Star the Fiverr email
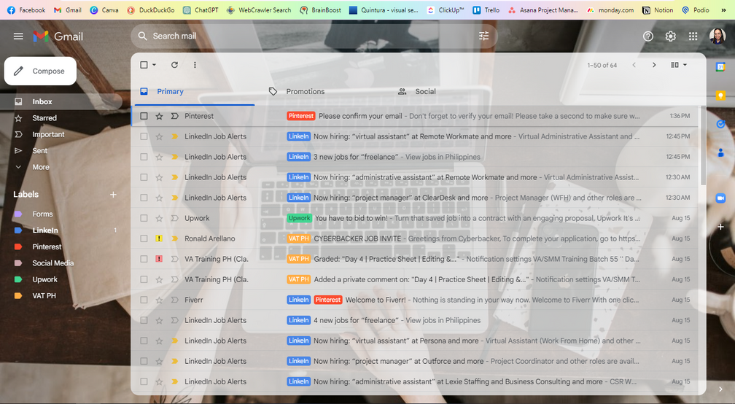 click(x=160, y=300)
